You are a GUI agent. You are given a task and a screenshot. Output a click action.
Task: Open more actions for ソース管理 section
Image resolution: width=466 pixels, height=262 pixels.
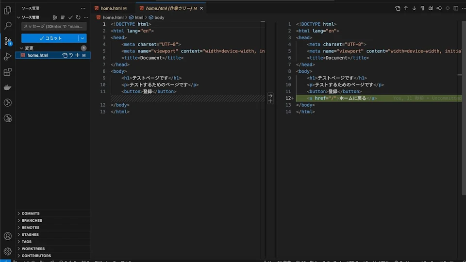pos(86,17)
